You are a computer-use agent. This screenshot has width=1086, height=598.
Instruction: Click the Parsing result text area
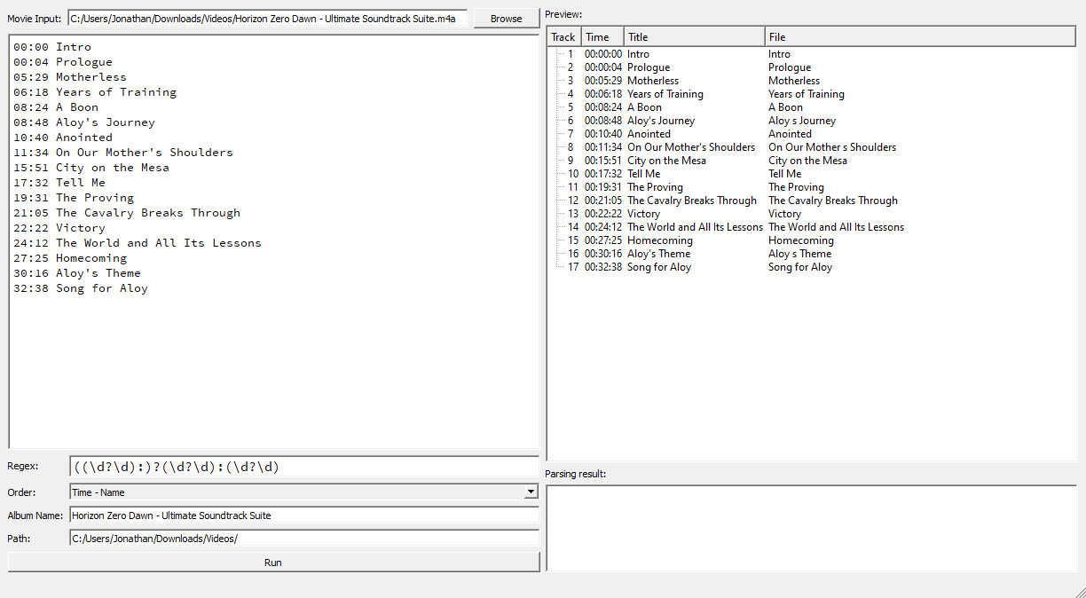click(810, 528)
